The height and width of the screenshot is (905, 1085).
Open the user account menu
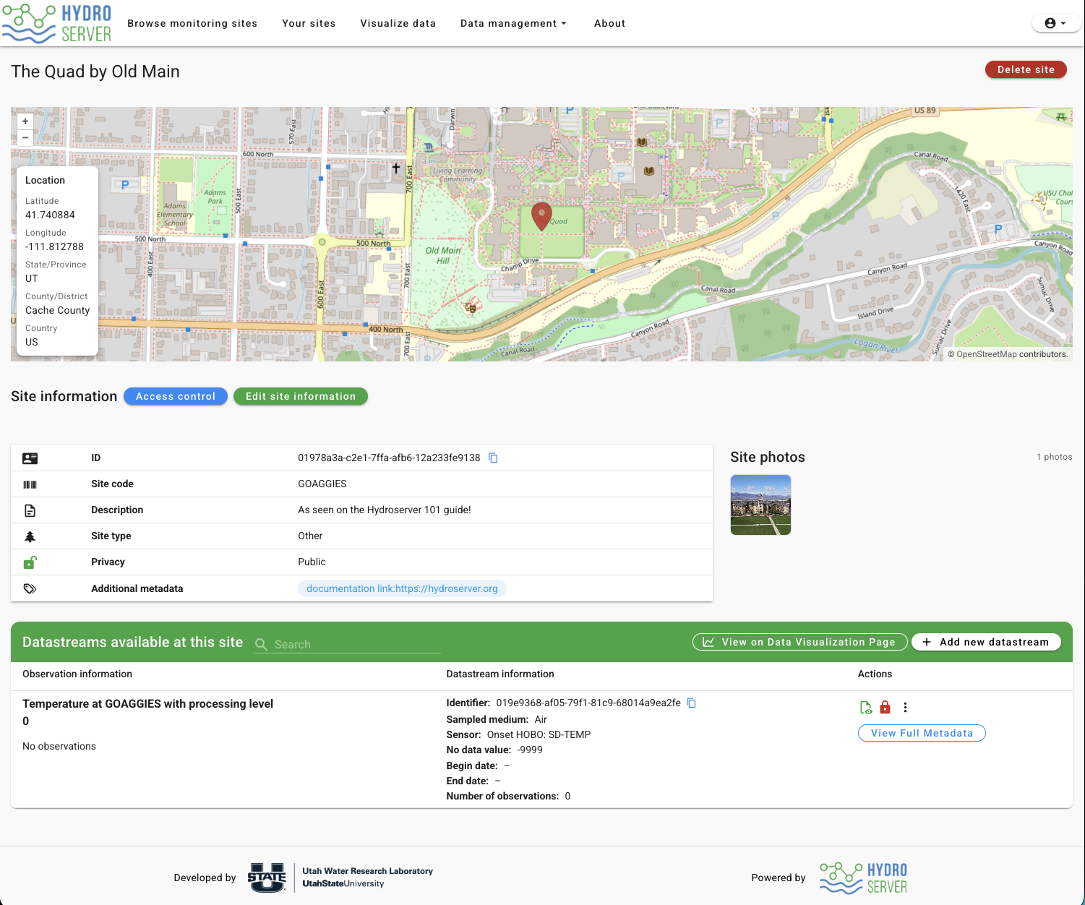click(1055, 23)
